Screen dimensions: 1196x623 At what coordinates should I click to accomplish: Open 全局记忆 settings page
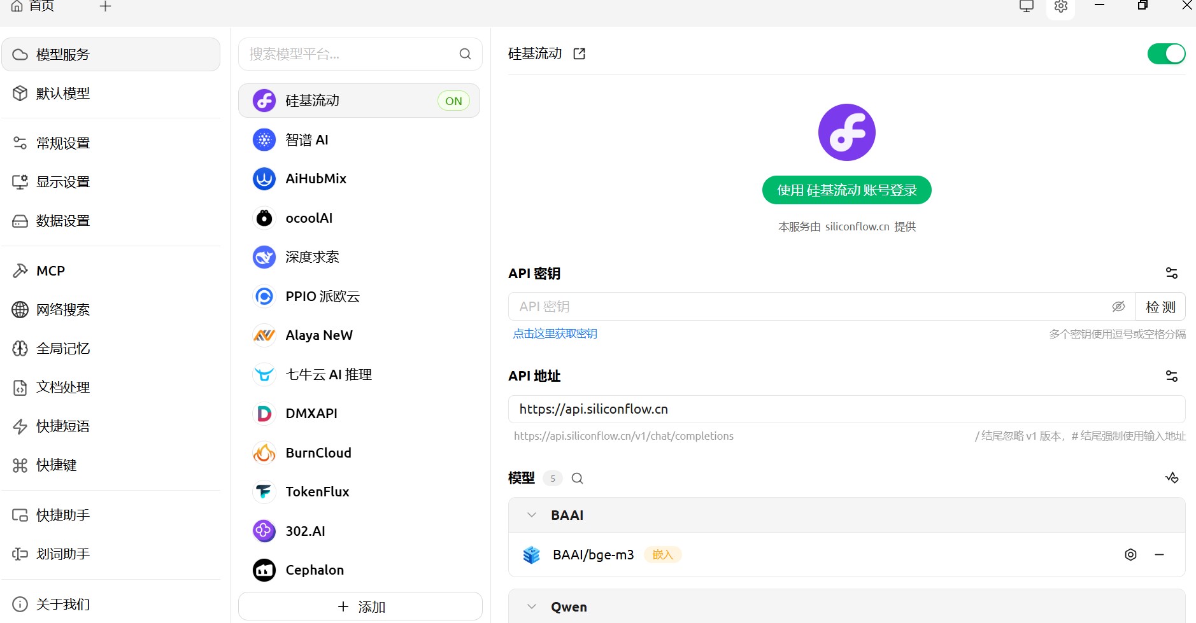click(x=111, y=348)
